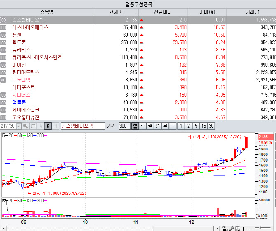Switch to monthly (월) chart period
Screen dimensions: 276x231
(x=150, y=126)
